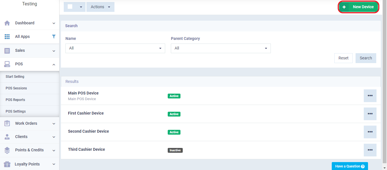Click the Sales receipt icon
This screenshot has width=387, height=170.
pyautogui.click(x=7, y=50)
